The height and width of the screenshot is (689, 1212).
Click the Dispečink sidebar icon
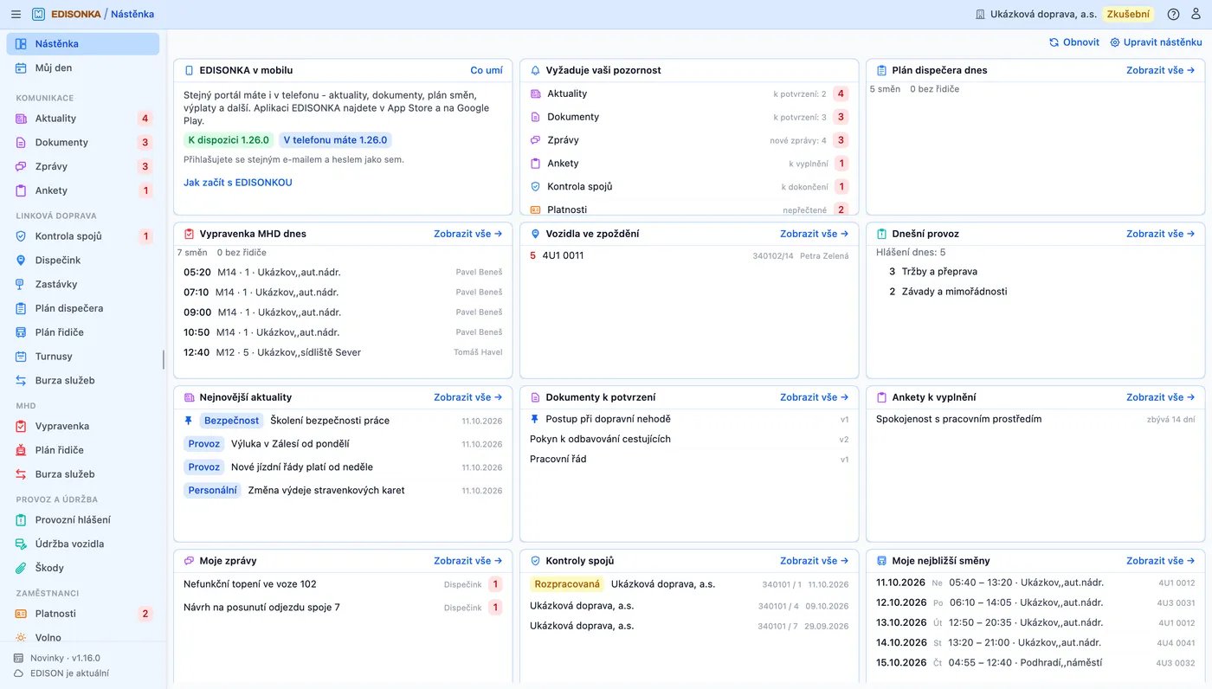pos(22,260)
